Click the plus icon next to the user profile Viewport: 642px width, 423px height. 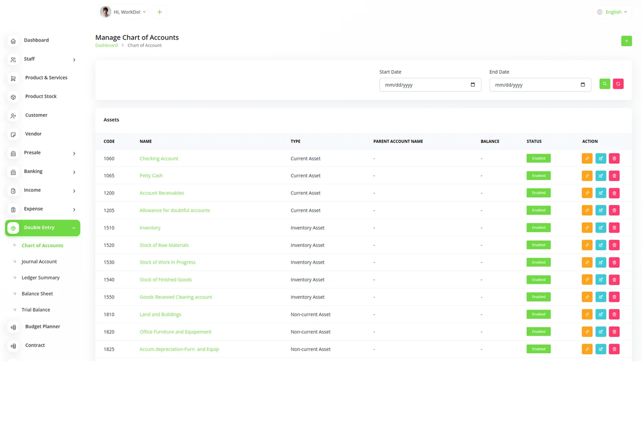(159, 12)
